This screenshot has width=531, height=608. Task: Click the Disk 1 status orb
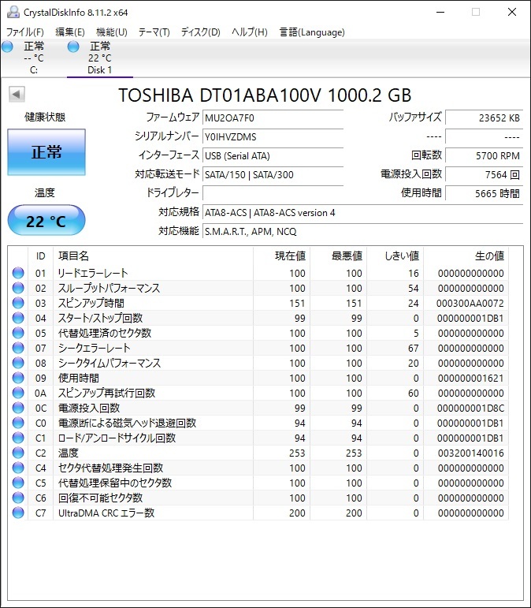click(x=74, y=47)
